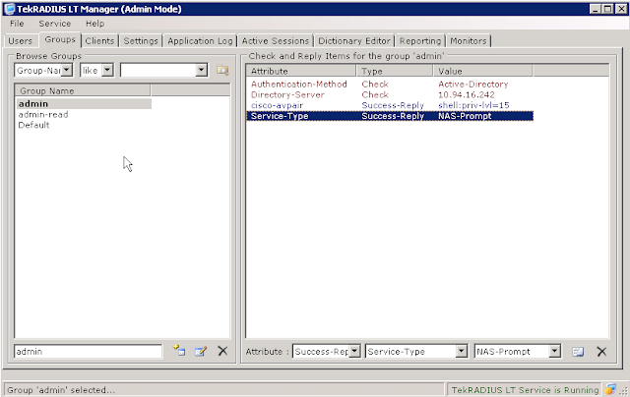Viewport: 630px width, 397px height.
Task: Click the add new group icon
Action: [x=179, y=350]
